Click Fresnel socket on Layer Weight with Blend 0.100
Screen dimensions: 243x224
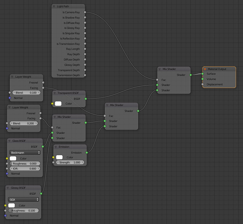[x=43, y=82]
